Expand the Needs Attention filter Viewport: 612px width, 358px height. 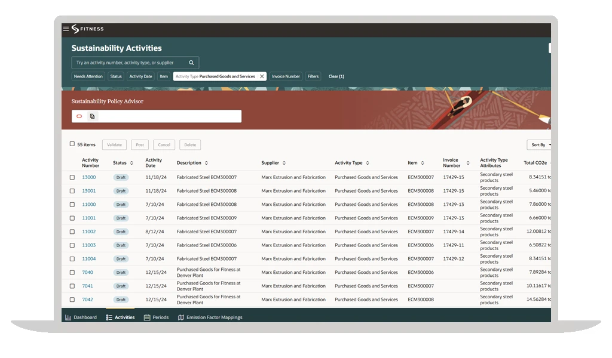click(88, 76)
